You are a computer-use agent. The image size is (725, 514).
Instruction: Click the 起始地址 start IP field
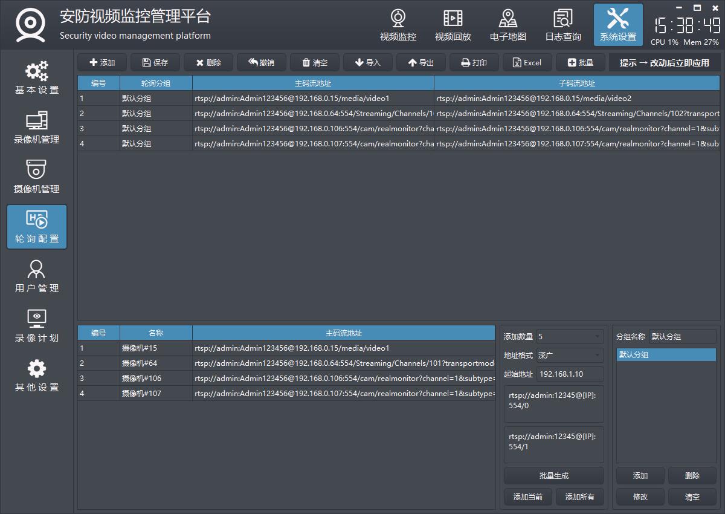point(570,374)
